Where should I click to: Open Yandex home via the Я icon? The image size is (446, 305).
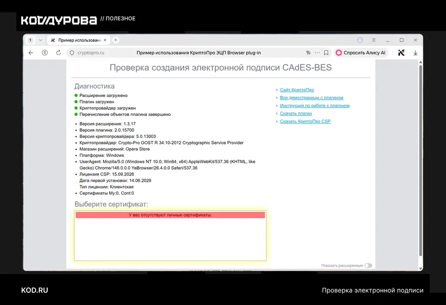[x=45, y=53]
